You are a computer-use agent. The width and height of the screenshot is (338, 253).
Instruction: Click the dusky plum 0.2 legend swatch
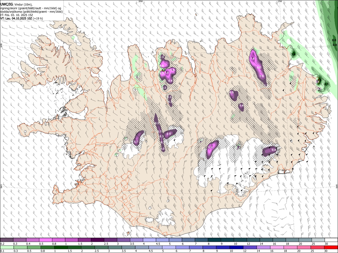click(x=7, y=240)
